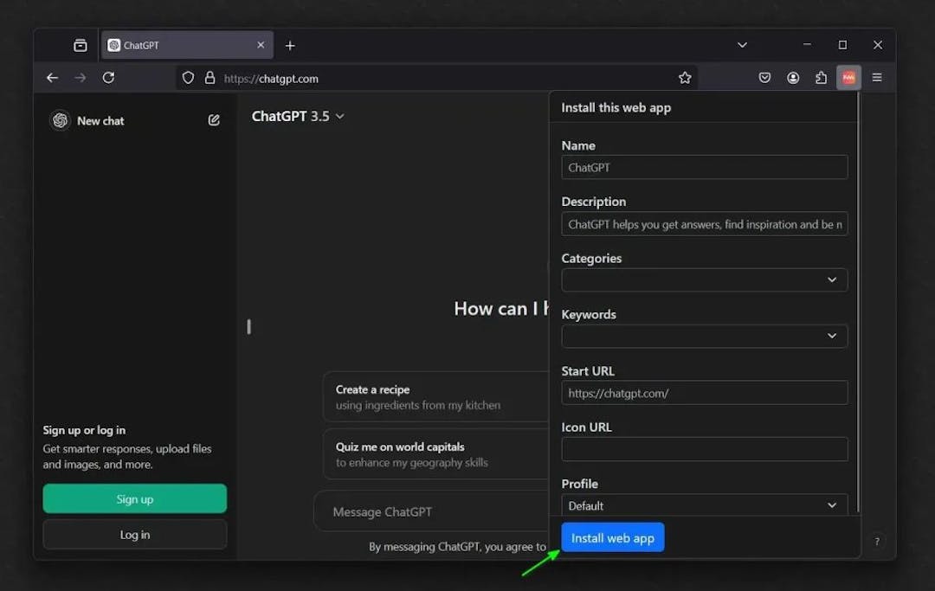Reload the page with the refresh icon
Viewport: 935px width, 591px height.
tap(108, 77)
